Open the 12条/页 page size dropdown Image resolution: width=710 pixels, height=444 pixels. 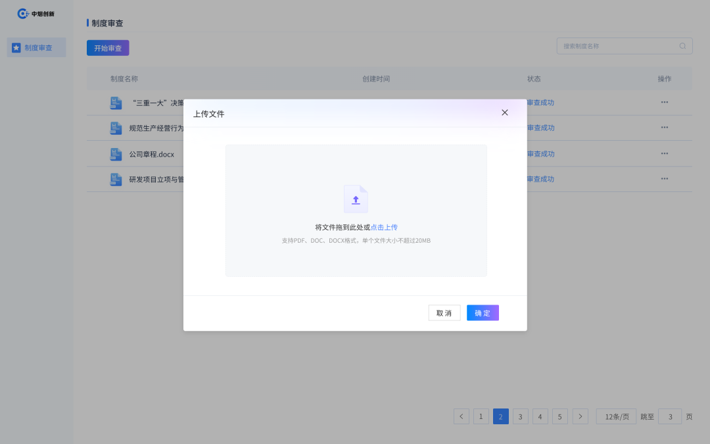615,416
